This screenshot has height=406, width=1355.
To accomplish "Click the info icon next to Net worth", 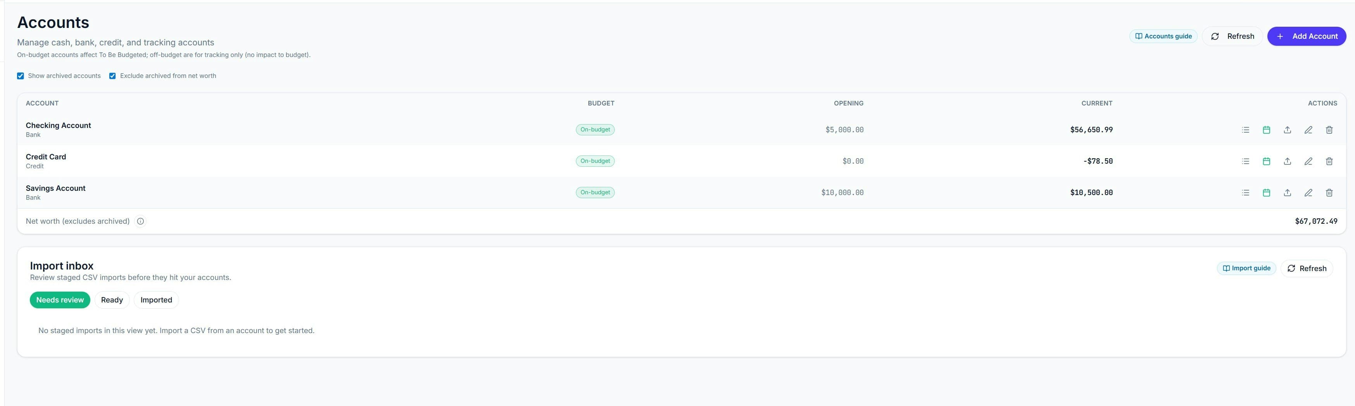I will coord(140,221).
